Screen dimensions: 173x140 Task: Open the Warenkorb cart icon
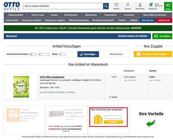point(151,5)
